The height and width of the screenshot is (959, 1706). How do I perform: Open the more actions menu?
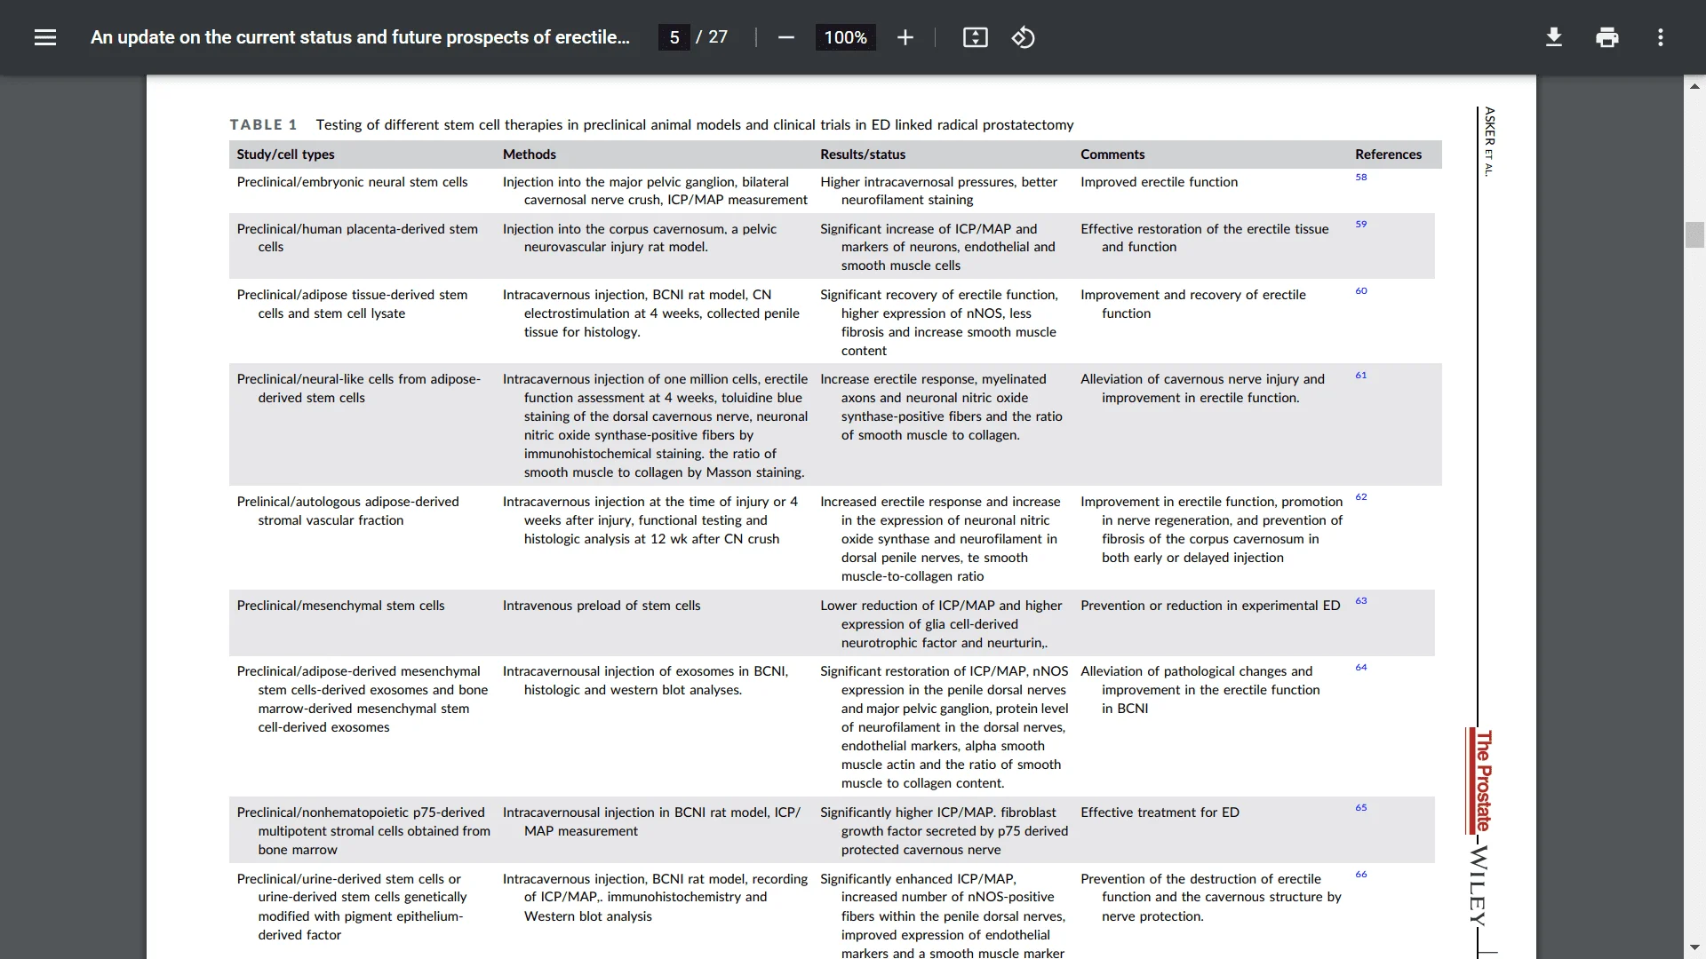pos(1660,37)
